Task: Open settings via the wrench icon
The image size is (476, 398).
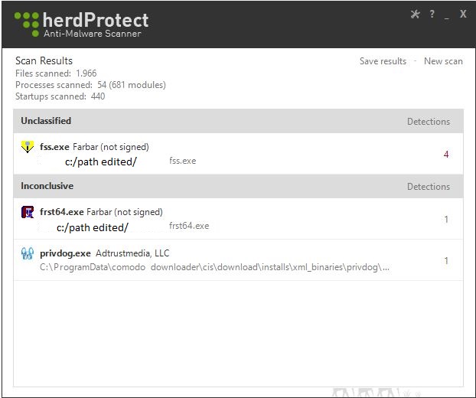Action: [x=416, y=15]
